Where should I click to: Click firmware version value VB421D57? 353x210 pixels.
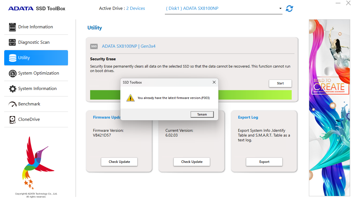tap(102, 135)
